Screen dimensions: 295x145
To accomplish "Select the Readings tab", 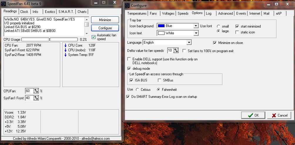I will pyautogui.click(x=10, y=11).
